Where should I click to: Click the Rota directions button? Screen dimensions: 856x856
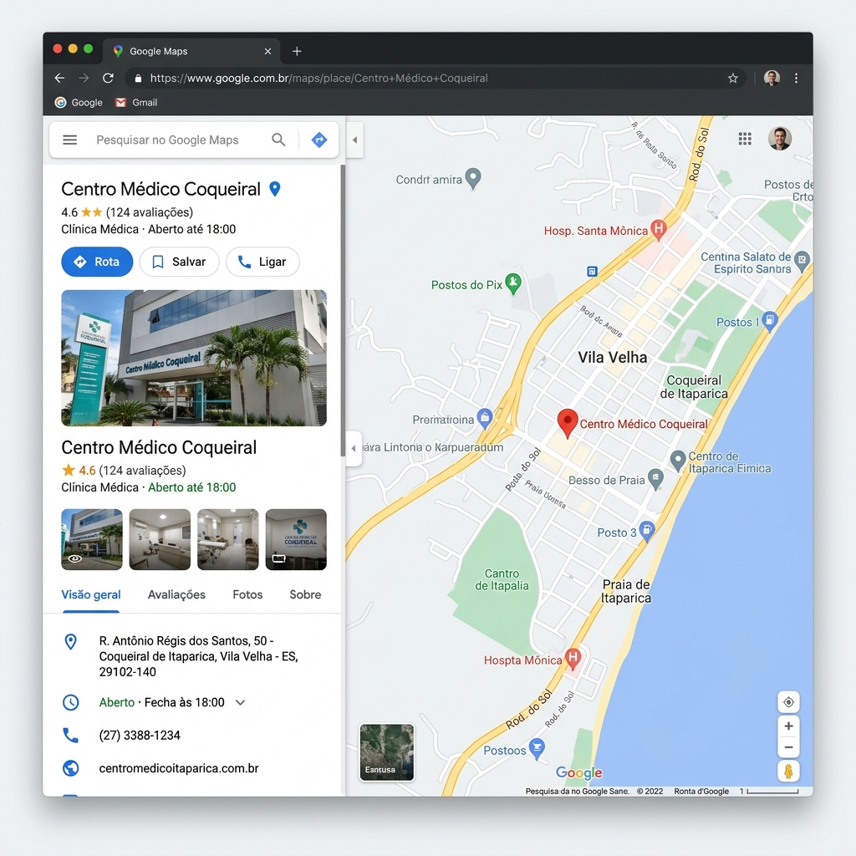97,262
